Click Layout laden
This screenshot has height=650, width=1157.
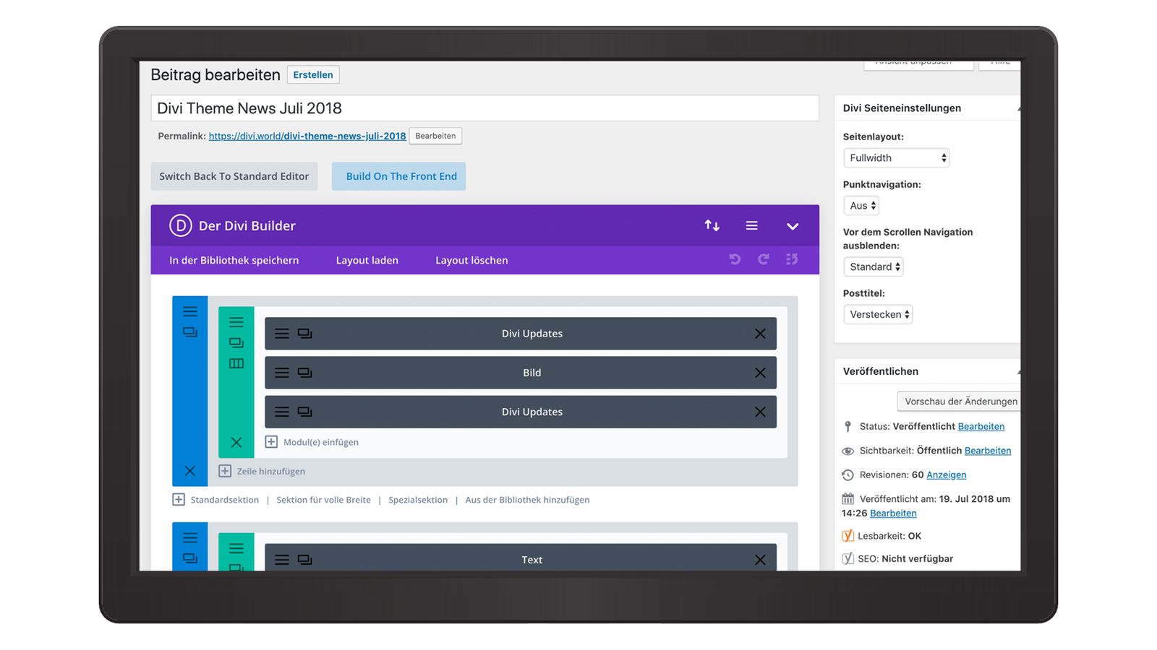pos(367,260)
